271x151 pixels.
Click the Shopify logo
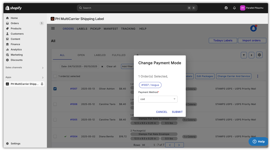point(14,8)
